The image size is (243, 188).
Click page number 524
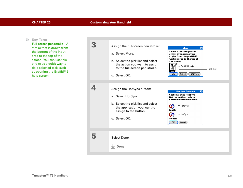point(230,176)
